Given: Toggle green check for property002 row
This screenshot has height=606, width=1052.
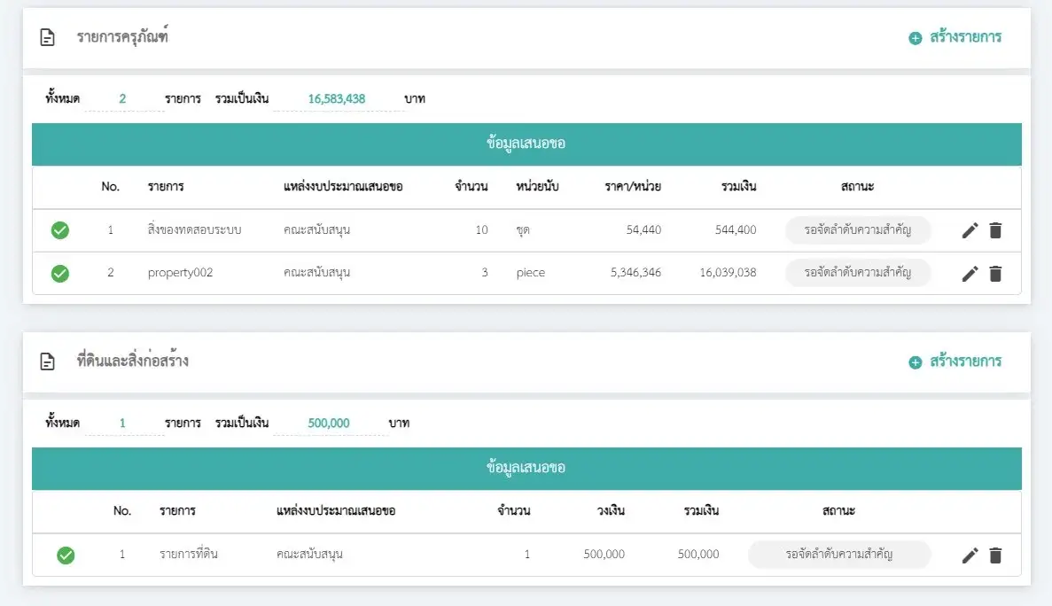Looking at the screenshot, I should pyautogui.click(x=60, y=274).
